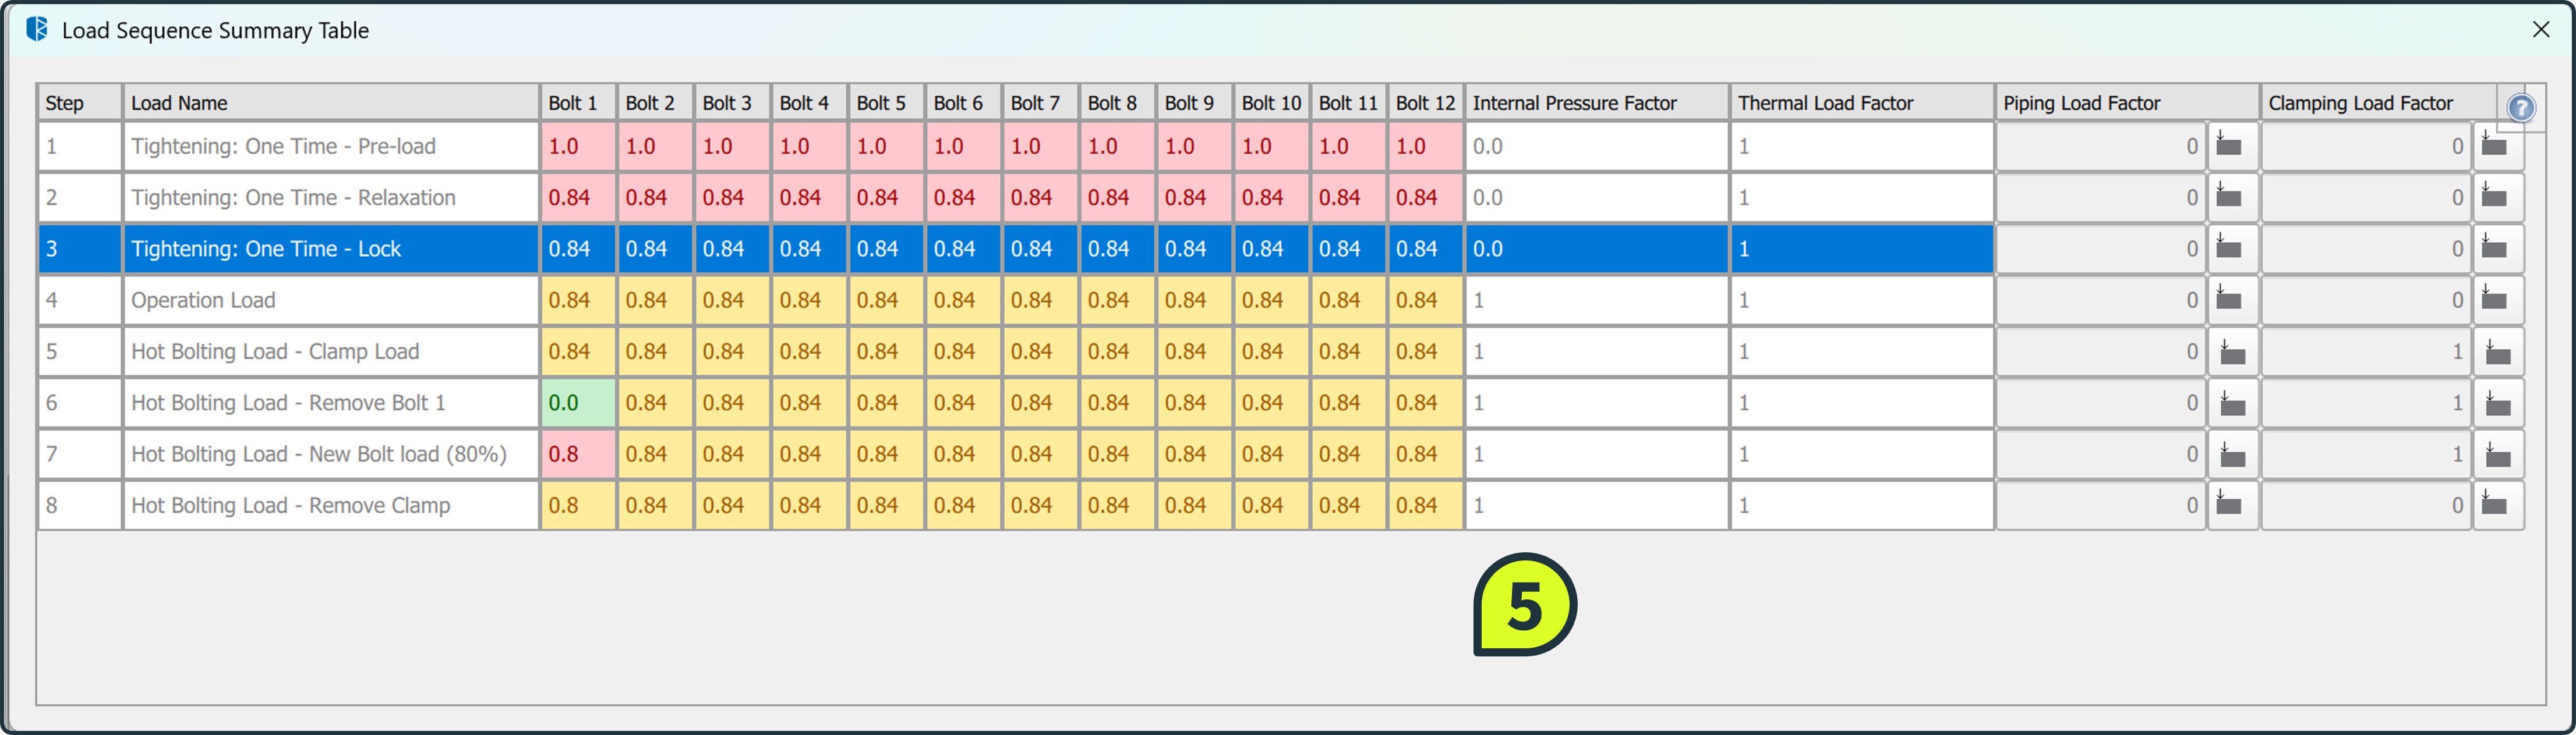Click Piping Load import icon for Operation Load
Screen dimensions: 2576x735
tap(2230, 300)
